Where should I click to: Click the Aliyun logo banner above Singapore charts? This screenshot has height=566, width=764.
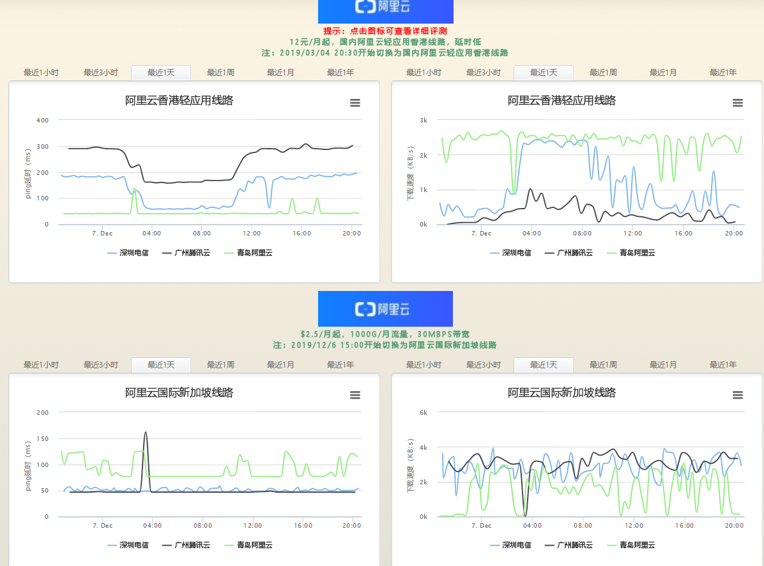click(385, 309)
